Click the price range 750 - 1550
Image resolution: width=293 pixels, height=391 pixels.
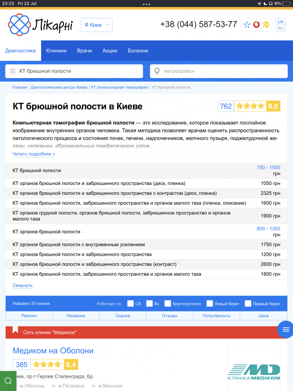269,168
